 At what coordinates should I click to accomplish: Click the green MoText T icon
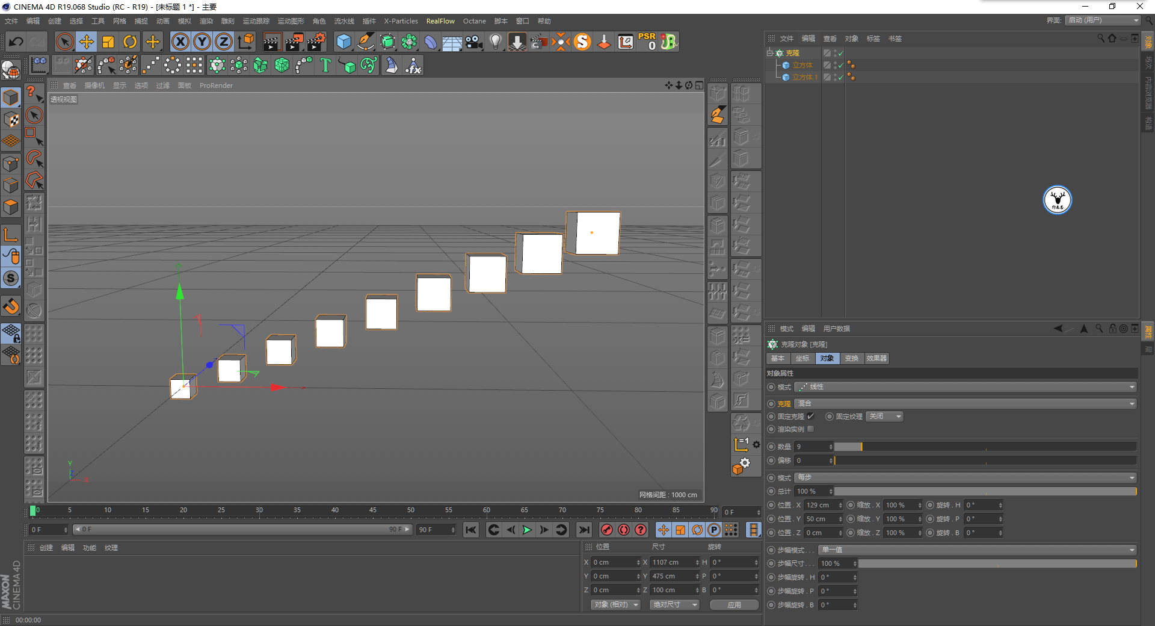click(325, 65)
